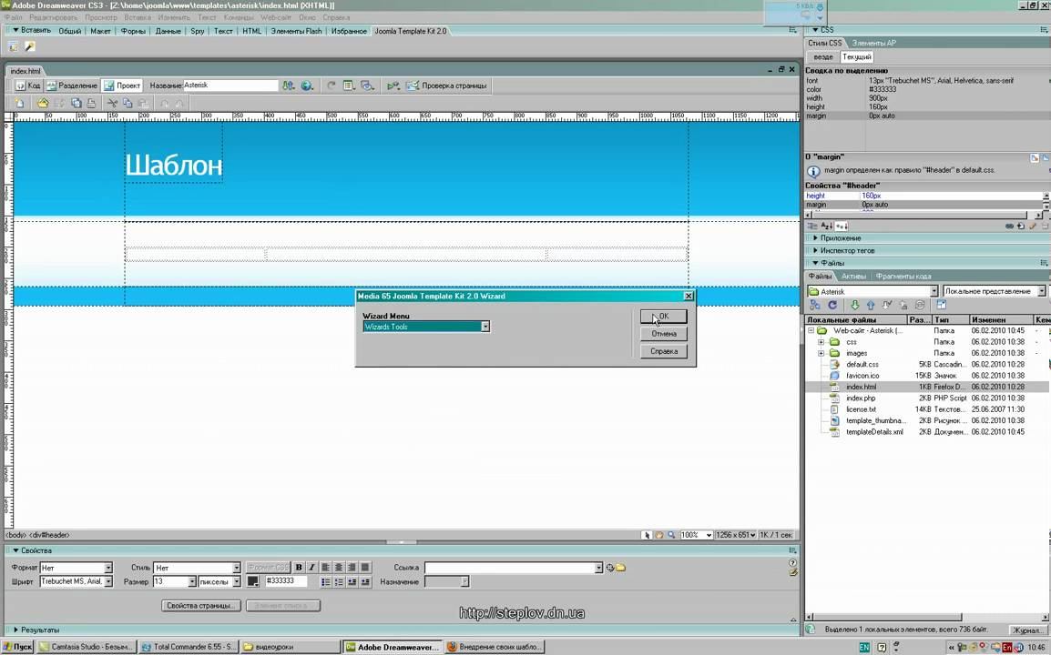This screenshot has width=1051, height=655.
Task: Click the Validate markup icon
Action: click(x=393, y=86)
